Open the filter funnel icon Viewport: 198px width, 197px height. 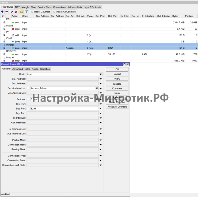[27, 12]
